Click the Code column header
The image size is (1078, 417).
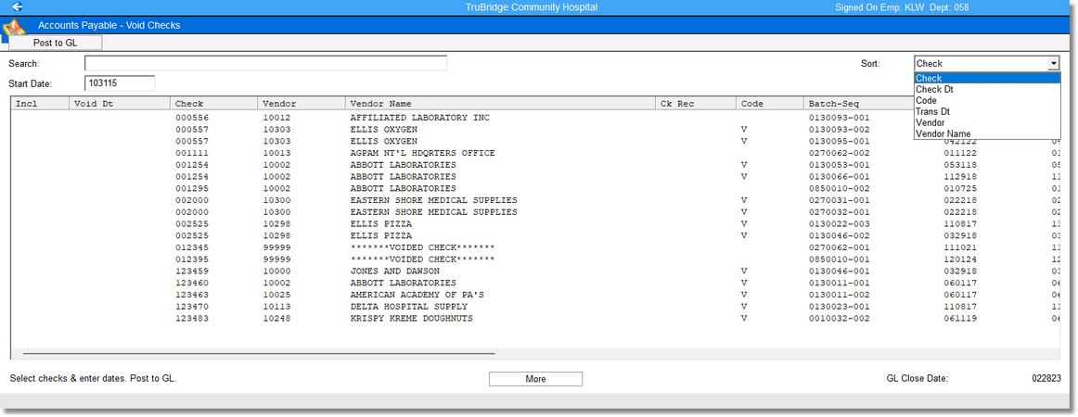pyautogui.click(x=769, y=104)
